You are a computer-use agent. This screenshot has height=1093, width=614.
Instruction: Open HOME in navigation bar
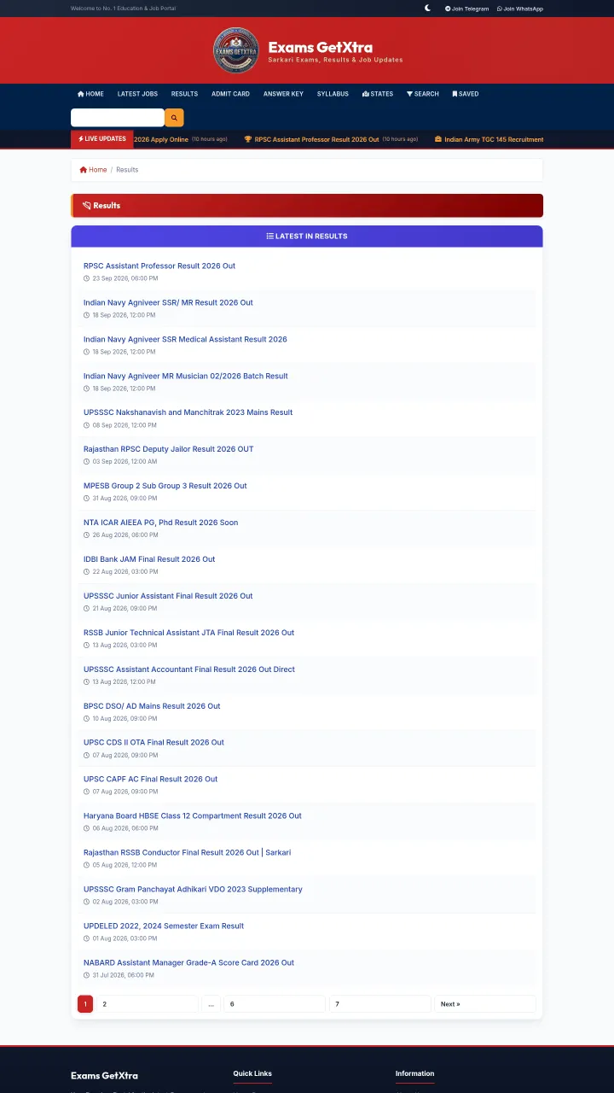(90, 94)
